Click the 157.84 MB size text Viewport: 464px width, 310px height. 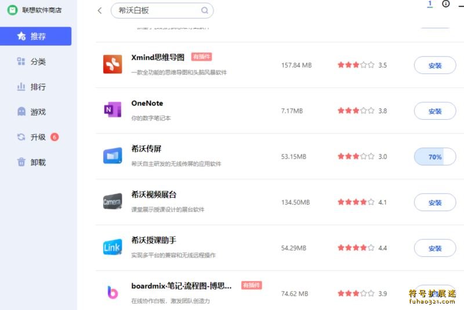(x=296, y=65)
